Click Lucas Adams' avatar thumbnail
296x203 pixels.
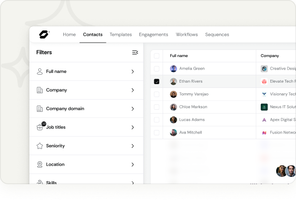(x=173, y=120)
